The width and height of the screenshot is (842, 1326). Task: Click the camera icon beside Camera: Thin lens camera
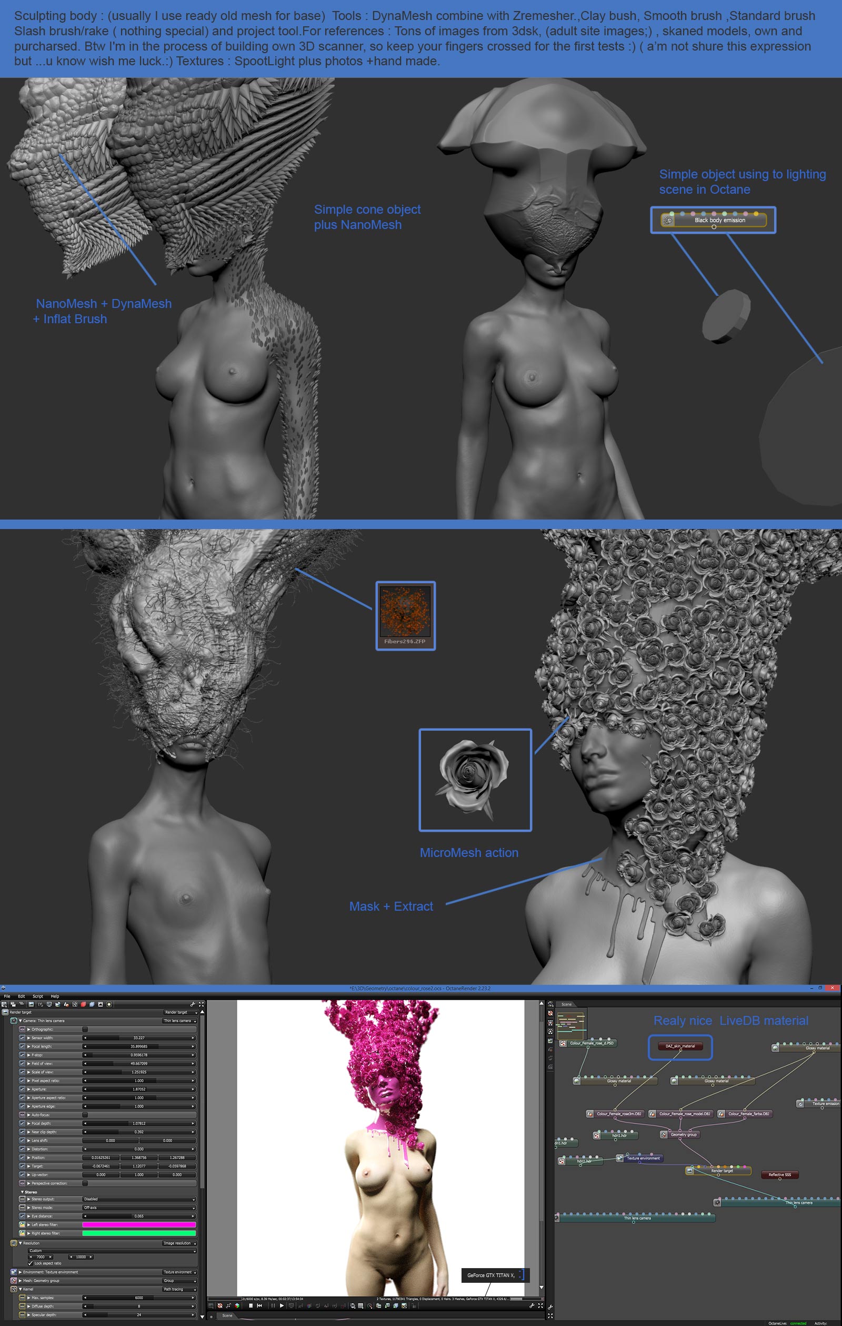14,1022
